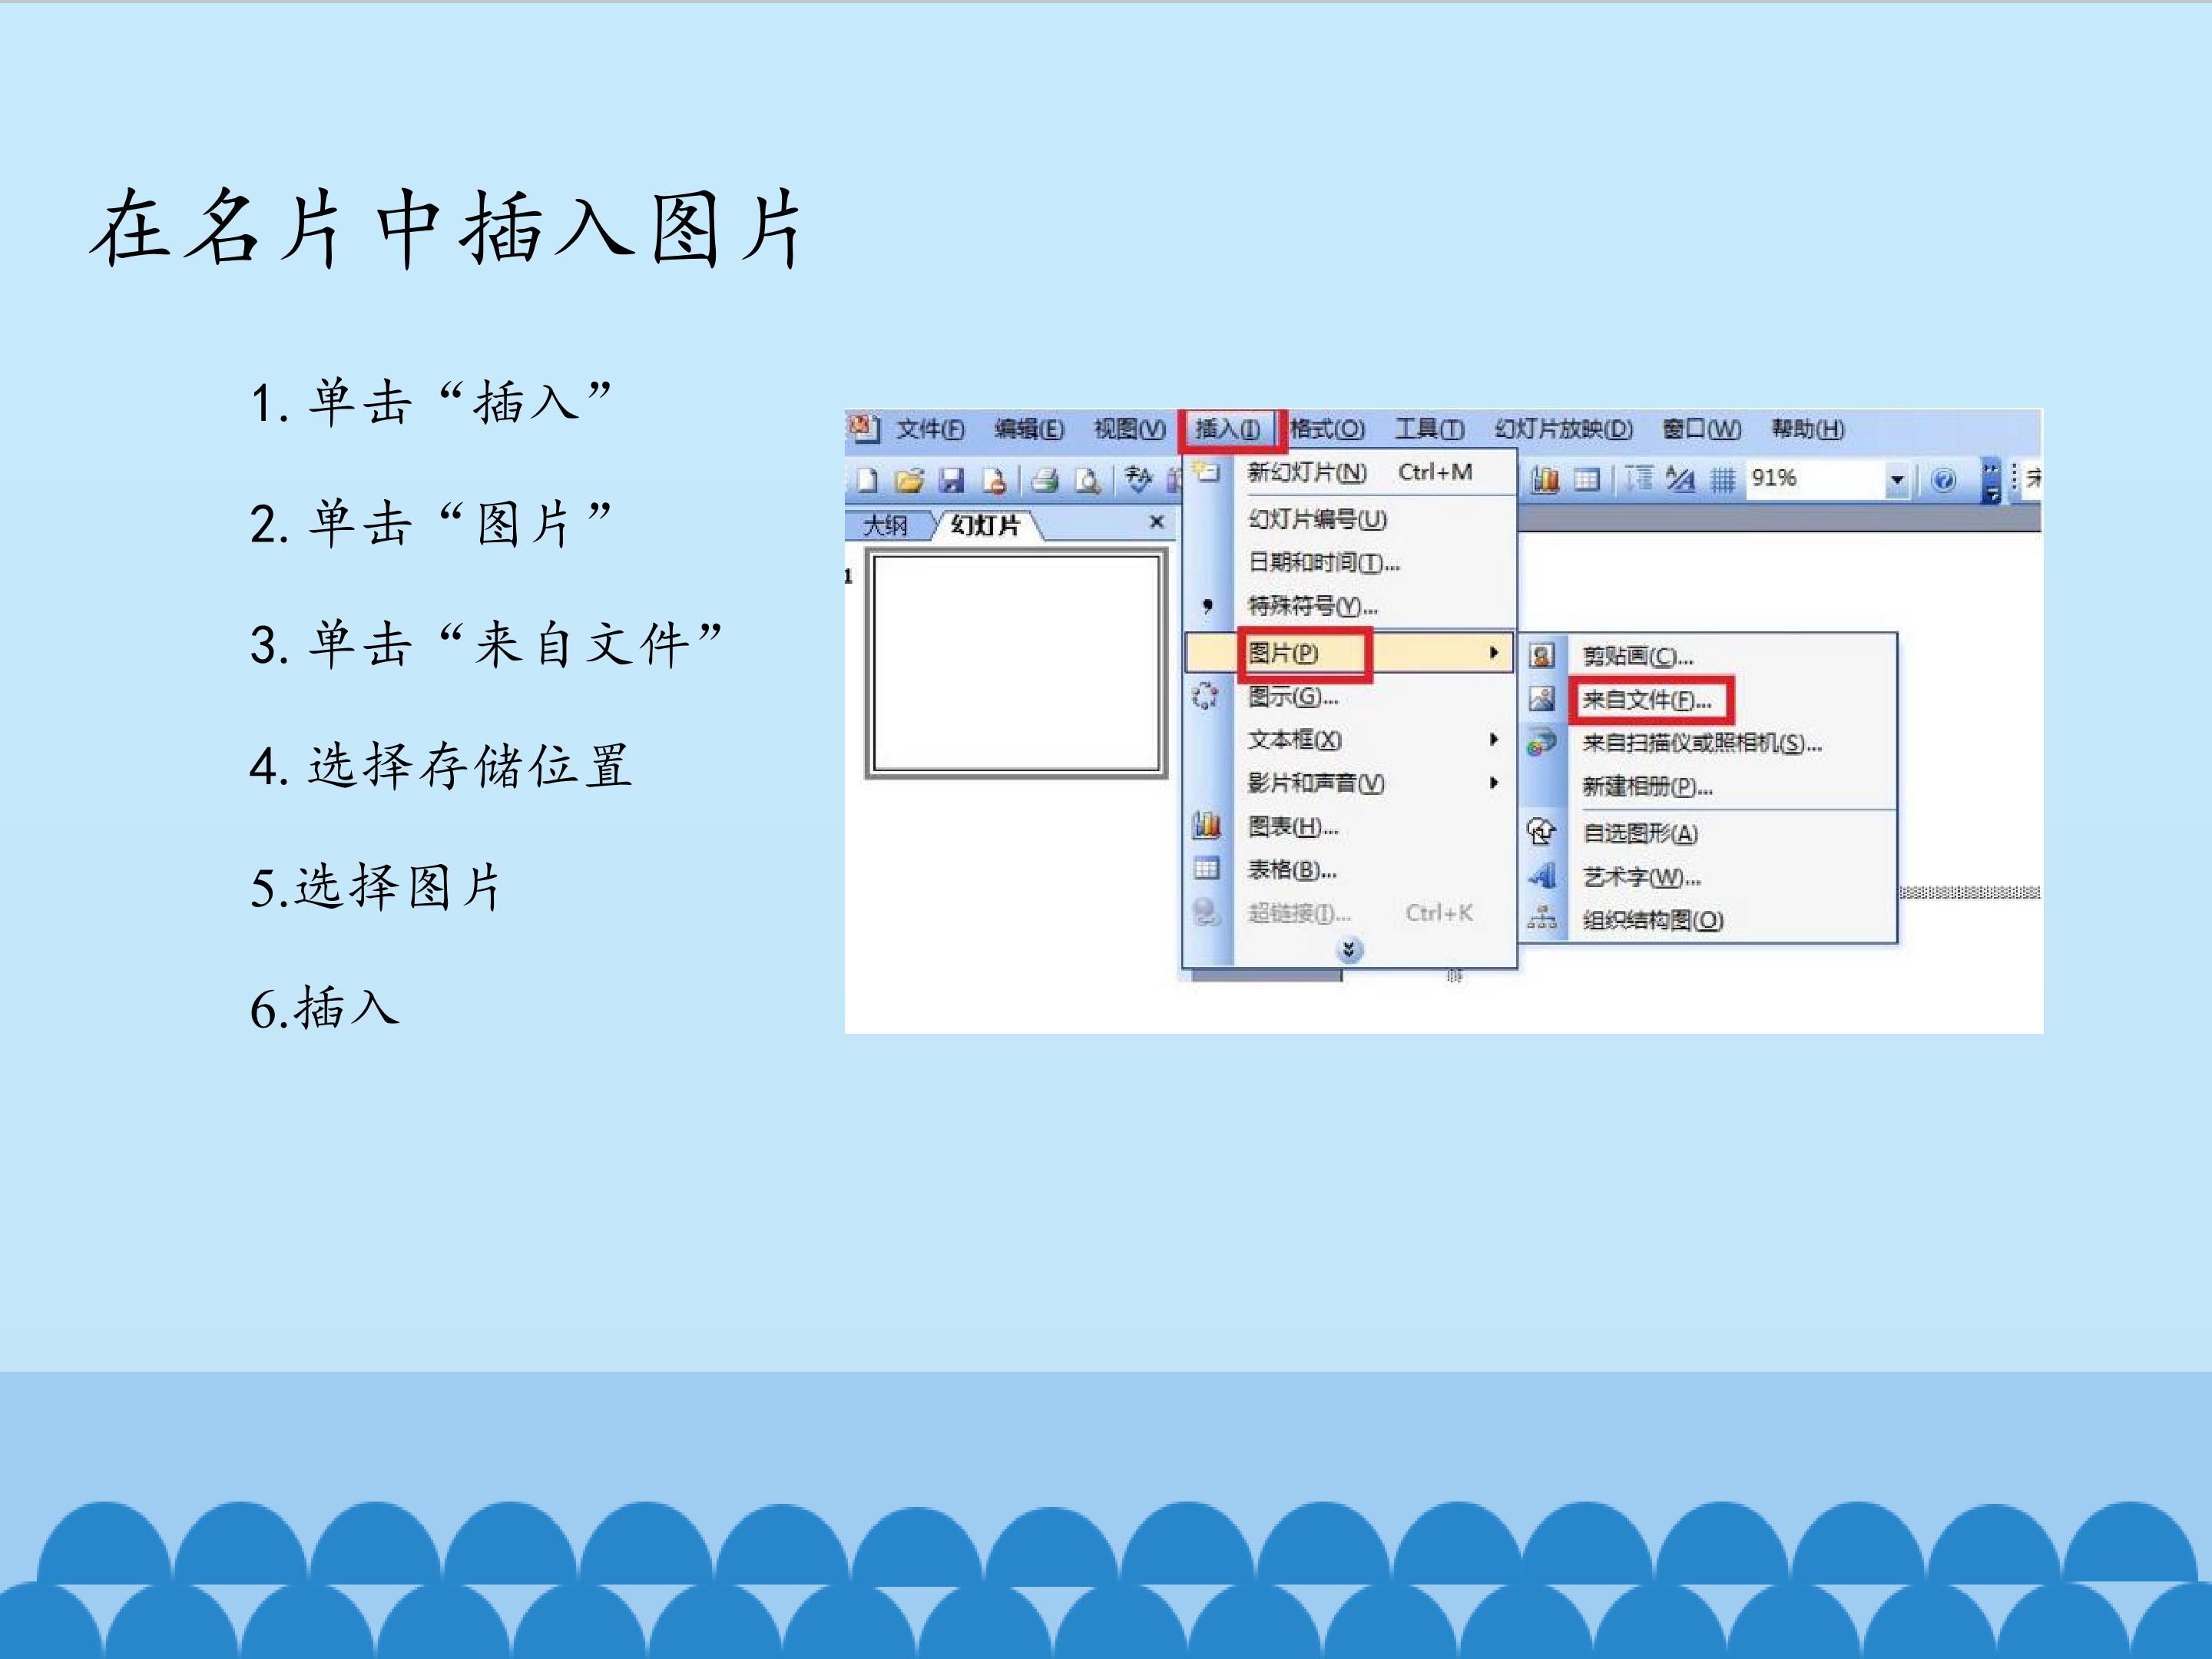Expand hidden menu items with double chevron

1349,949
